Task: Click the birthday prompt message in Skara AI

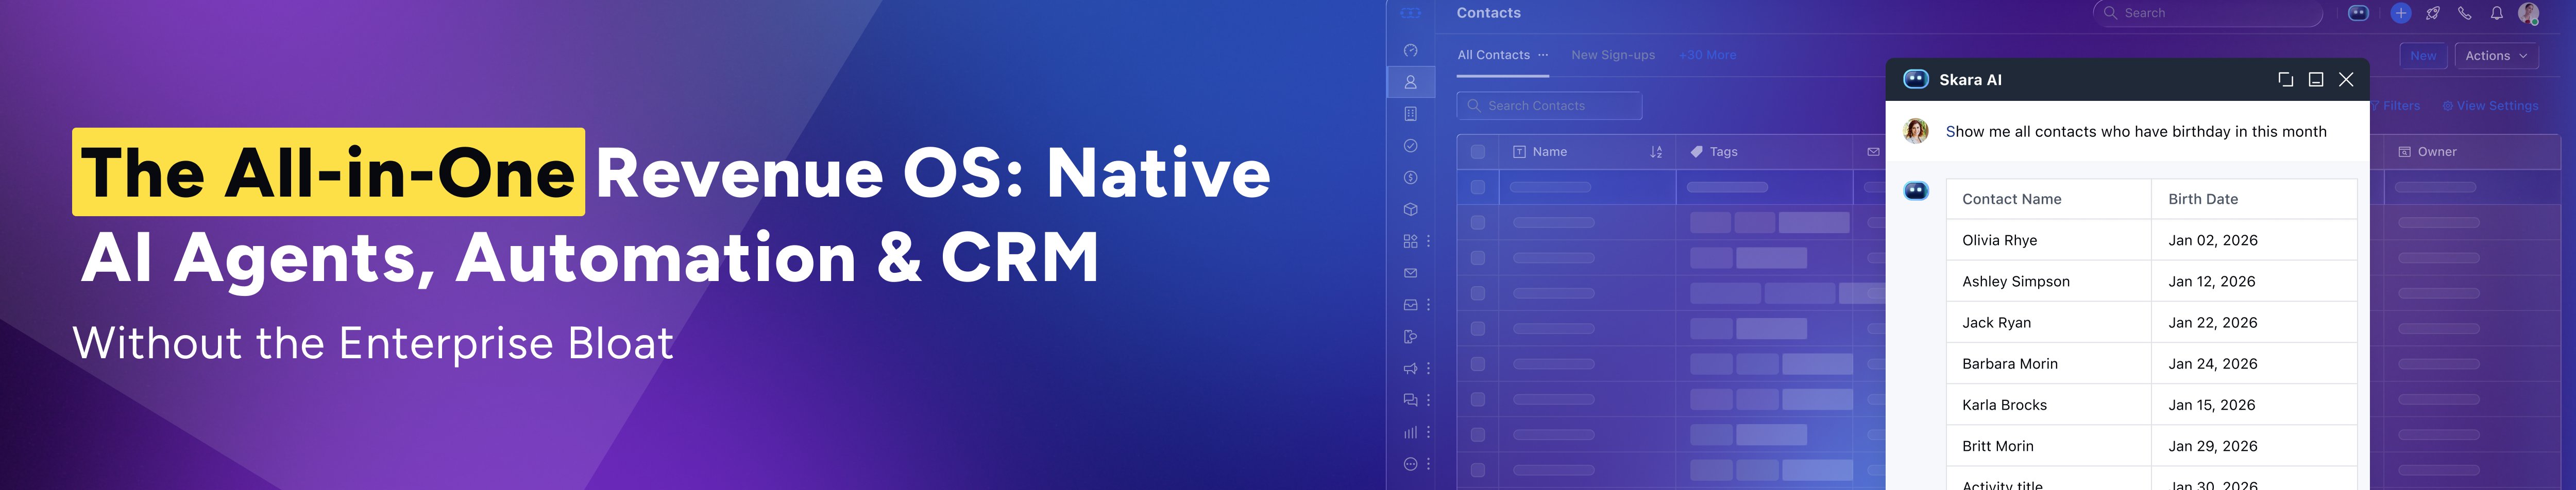Action: (2136, 132)
